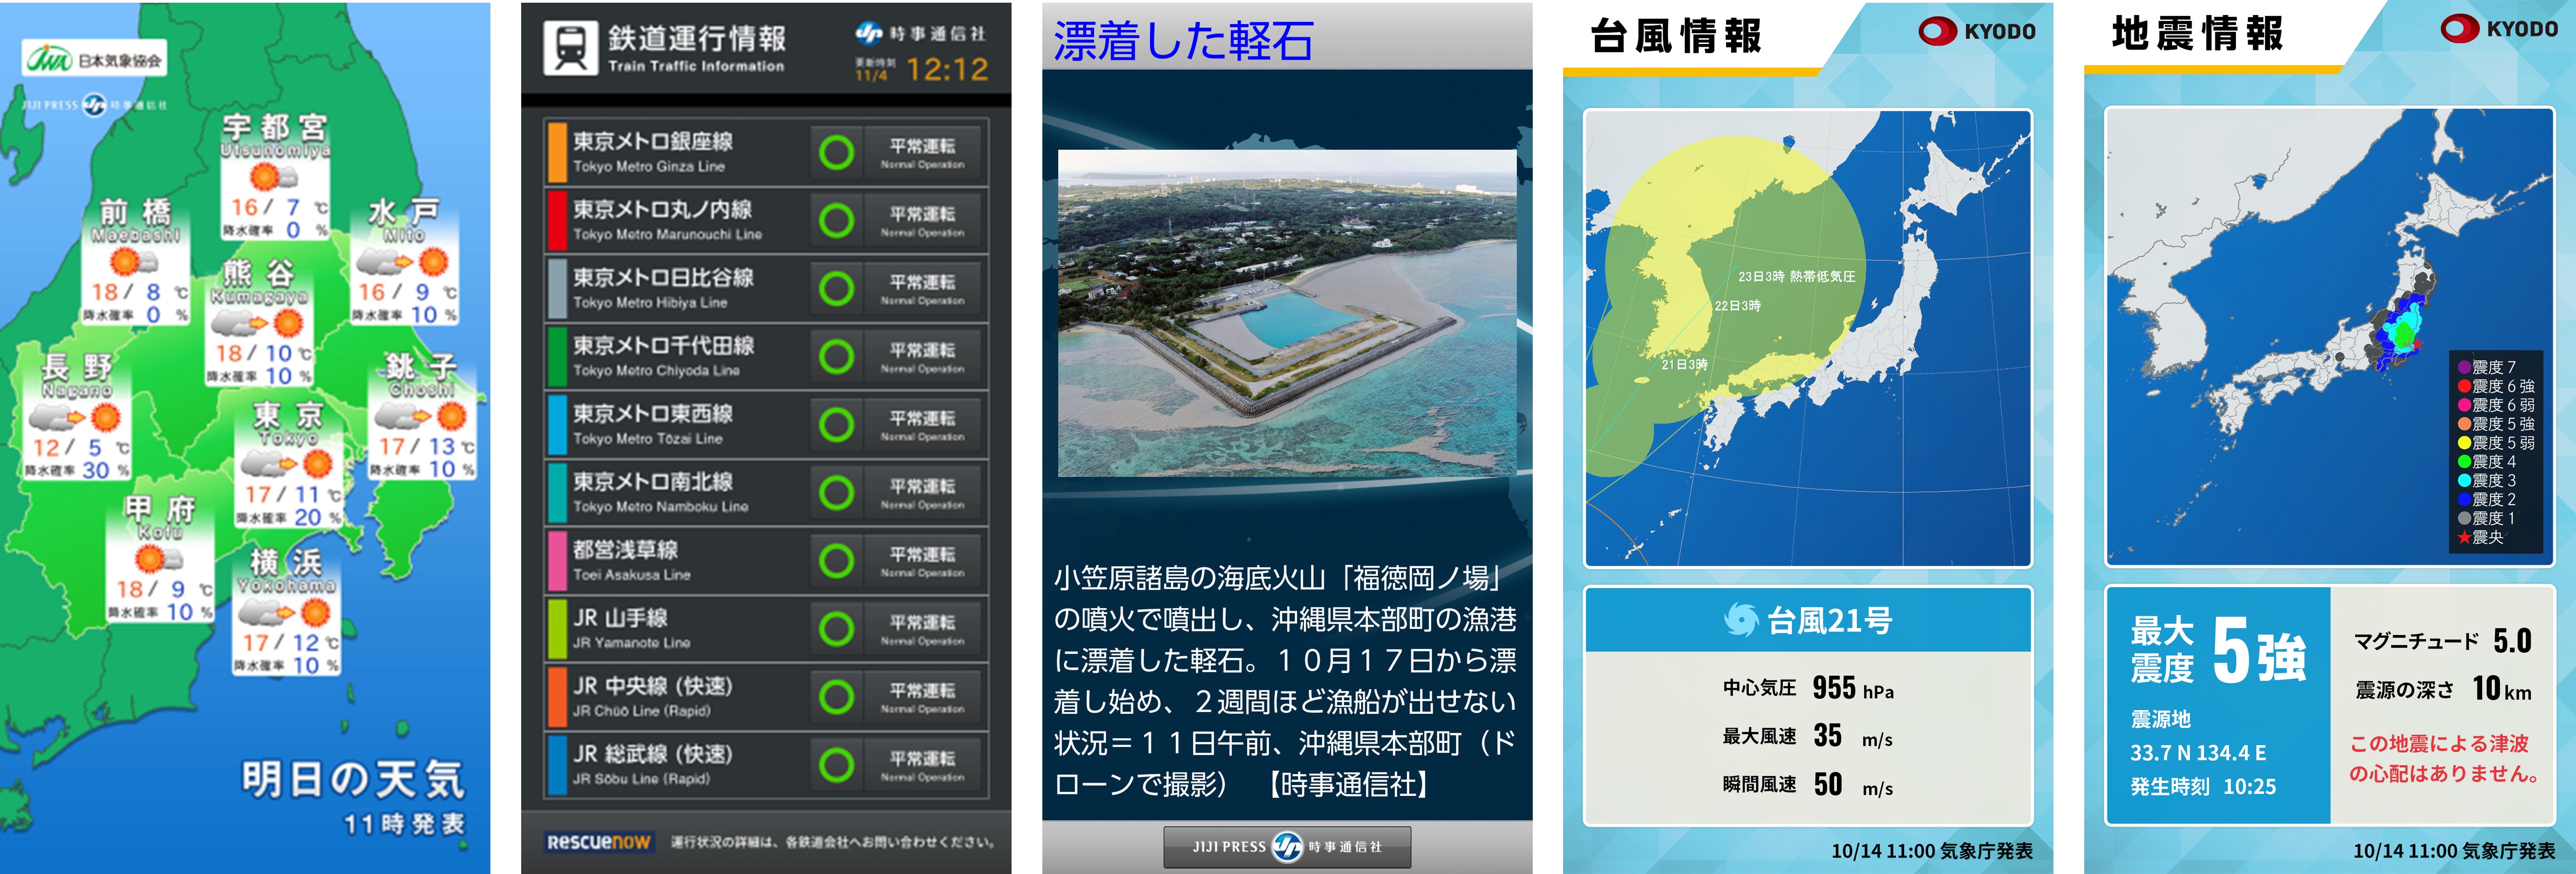This screenshot has height=874, width=2576.
Task: Click the JR Yamanote Line status circle
Action: [x=836, y=629]
